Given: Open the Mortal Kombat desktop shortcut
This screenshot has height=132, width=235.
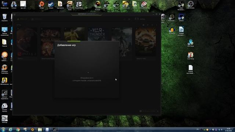Looking at the screenshot, I should tap(98, 5).
